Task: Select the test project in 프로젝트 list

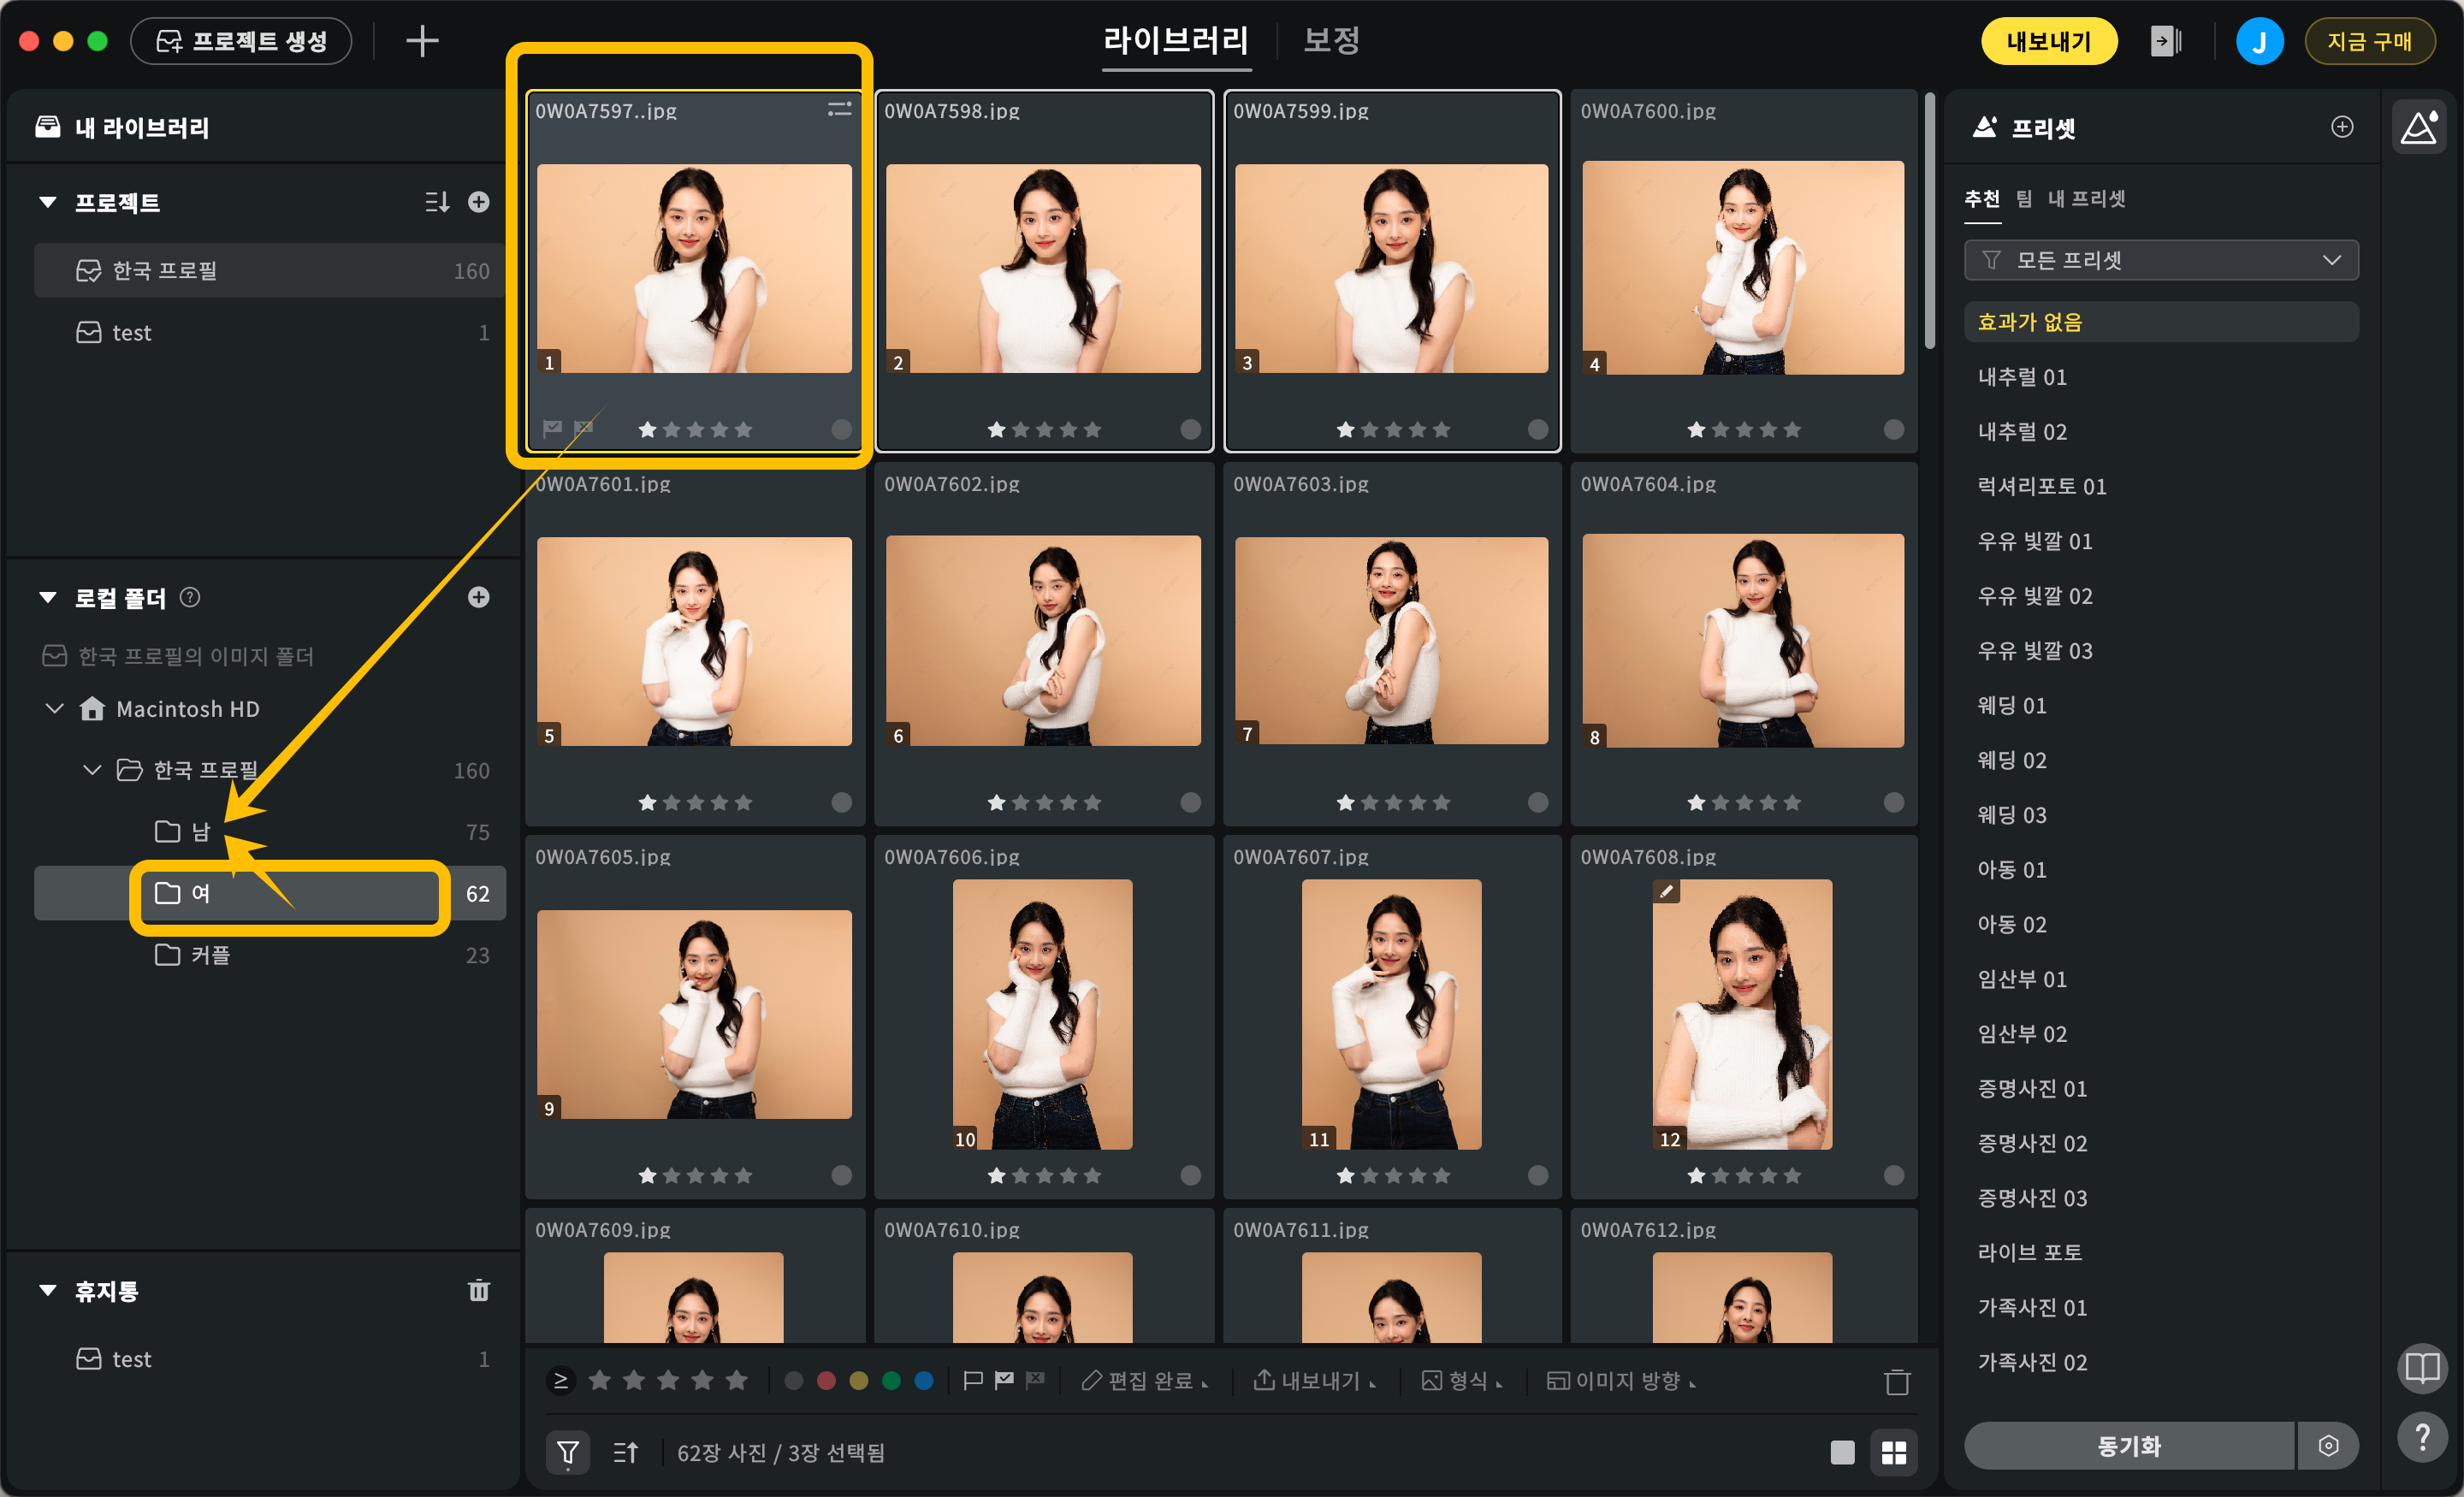Action: pyautogui.click(x=270, y=332)
